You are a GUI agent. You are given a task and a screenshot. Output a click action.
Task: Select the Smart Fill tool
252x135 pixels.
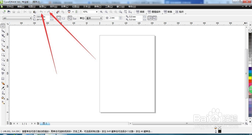coord(3,50)
